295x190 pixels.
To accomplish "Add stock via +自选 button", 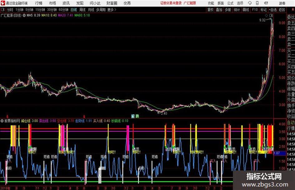I will tap(273, 10).
